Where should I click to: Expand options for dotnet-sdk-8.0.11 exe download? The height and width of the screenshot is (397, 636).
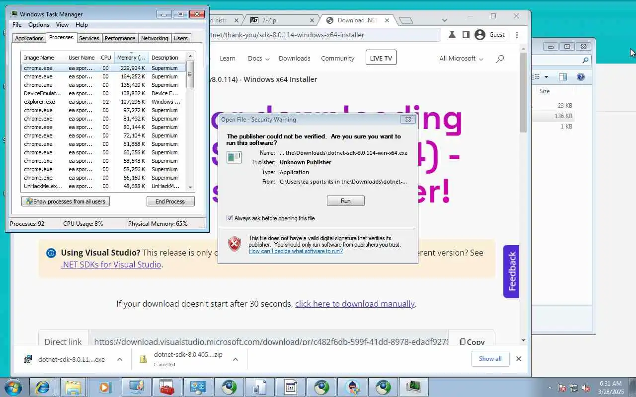120,359
